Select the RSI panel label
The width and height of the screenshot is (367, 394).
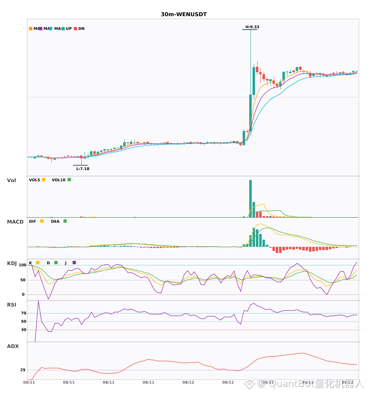click(11, 305)
